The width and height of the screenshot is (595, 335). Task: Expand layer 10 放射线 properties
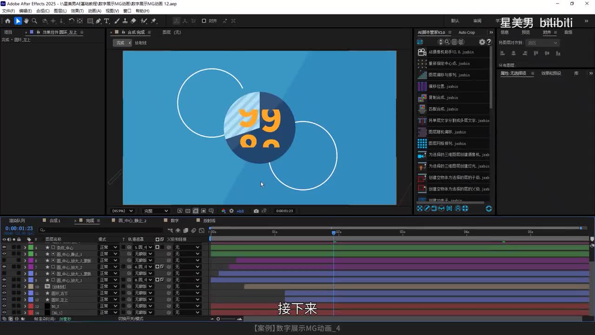(x=25, y=287)
